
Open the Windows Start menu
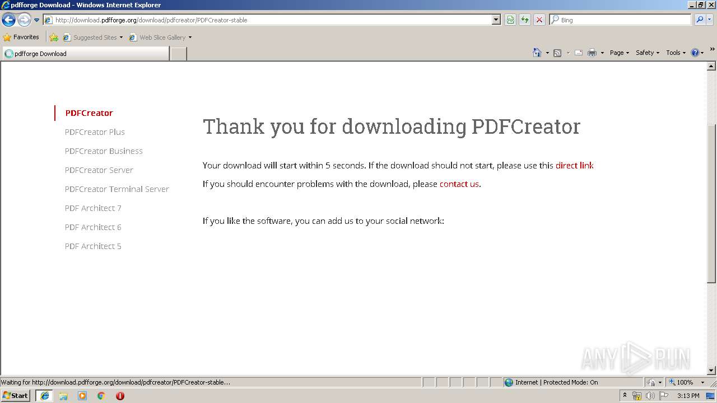[x=15, y=396]
